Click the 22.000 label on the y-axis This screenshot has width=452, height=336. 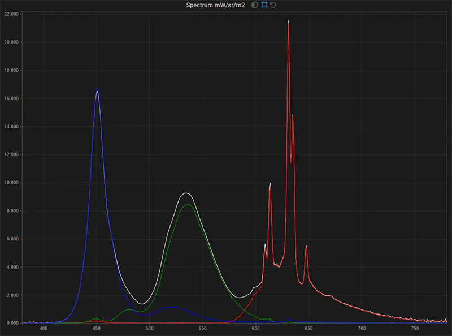[x=10, y=14]
